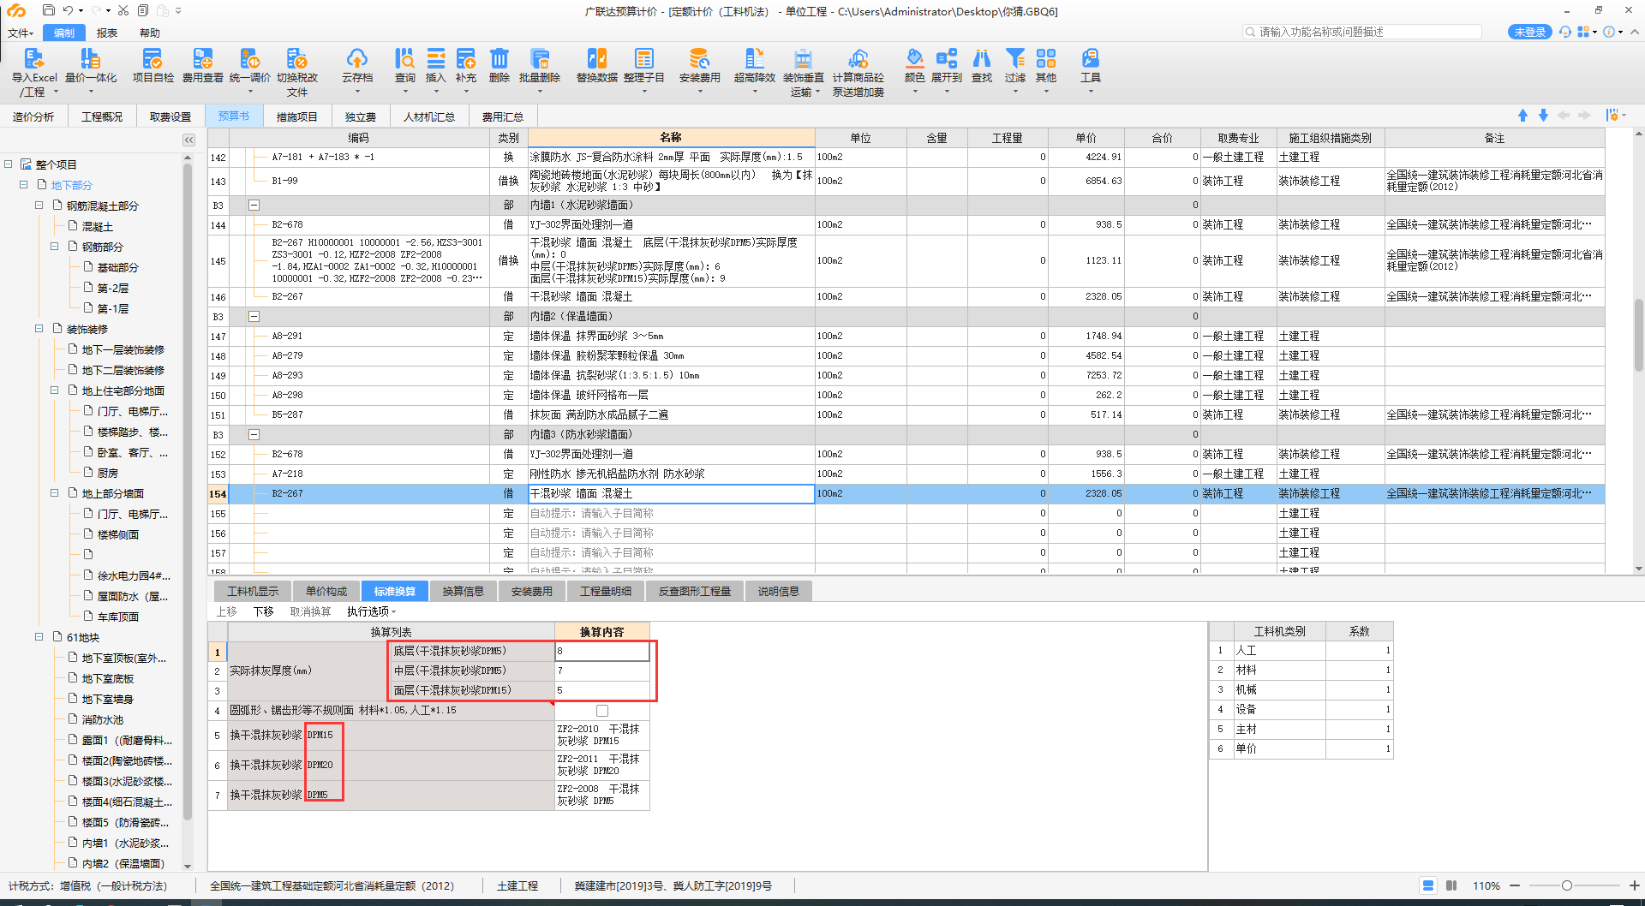Collapse the 61地块 tree node

point(39,637)
